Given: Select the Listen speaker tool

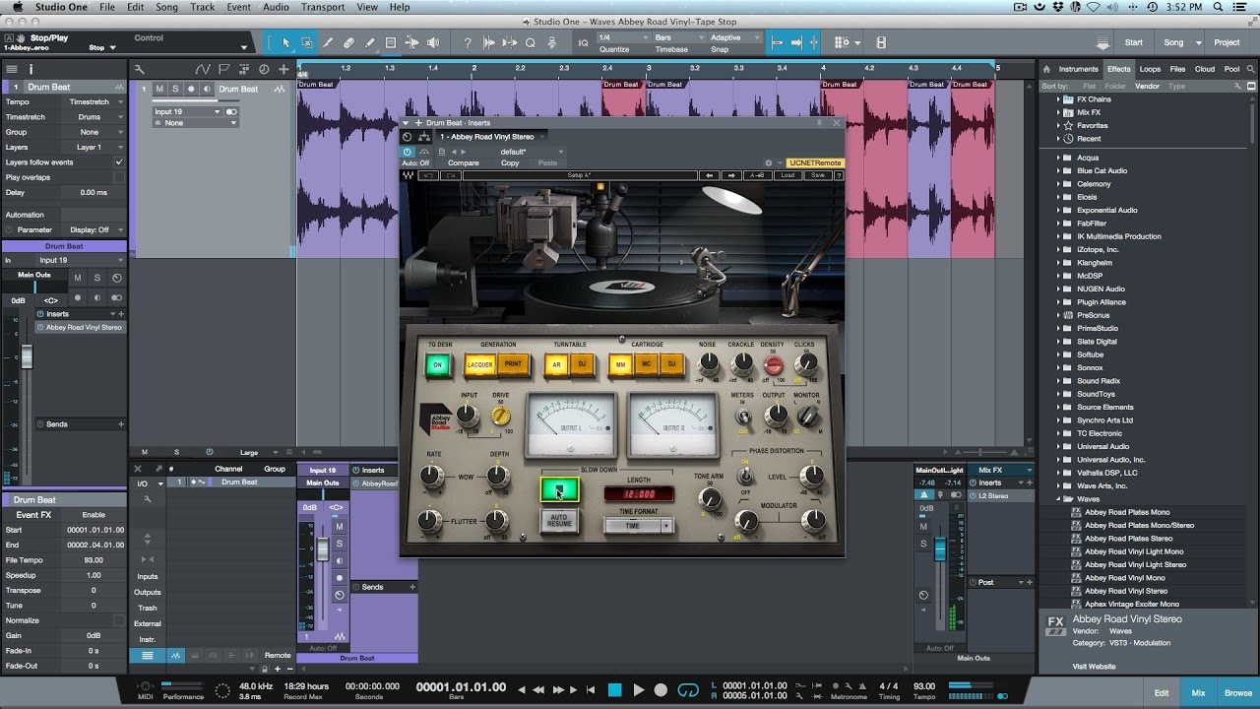Looking at the screenshot, I should [433, 42].
